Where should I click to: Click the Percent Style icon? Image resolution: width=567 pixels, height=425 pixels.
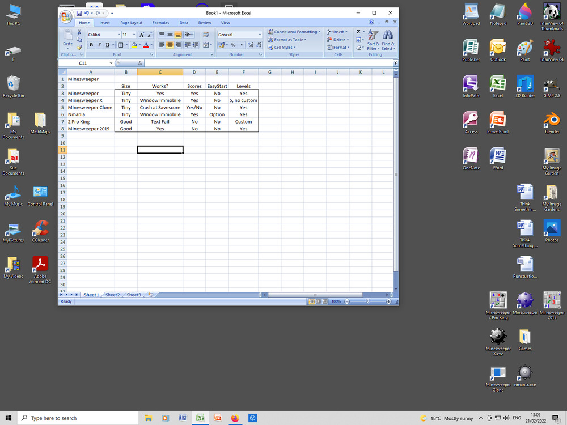(x=233, y=45)
